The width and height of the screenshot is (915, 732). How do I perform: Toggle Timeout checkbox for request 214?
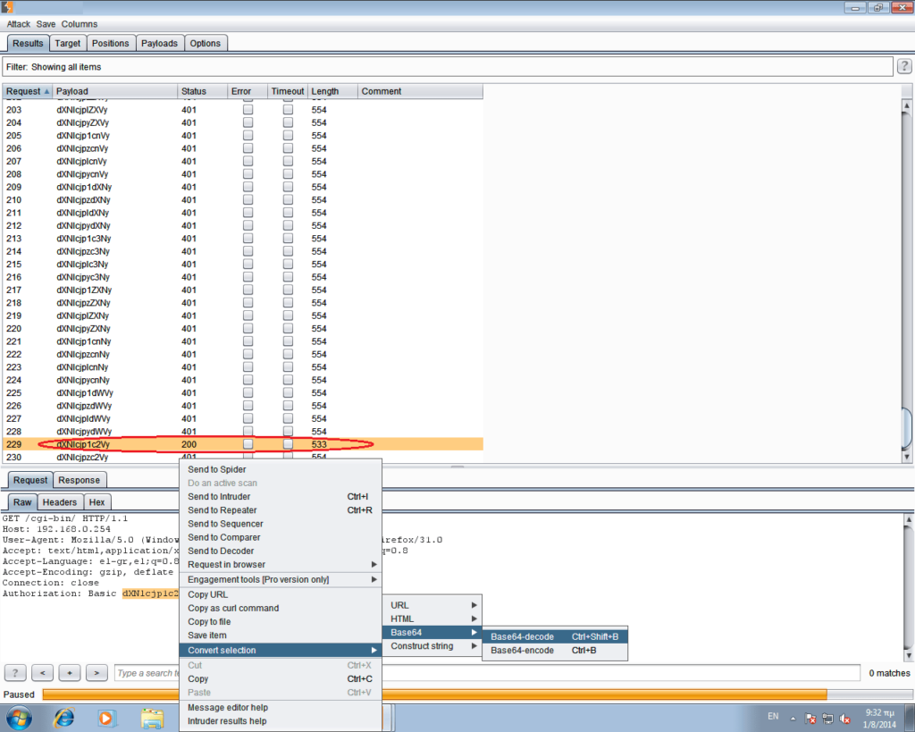pos(288,251)
